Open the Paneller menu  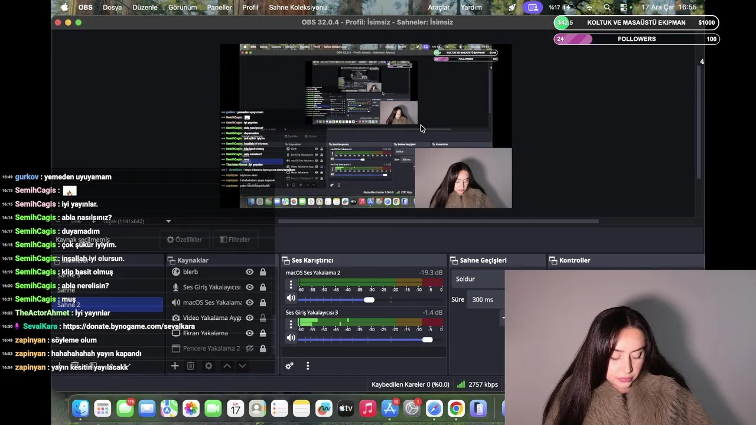pyautogui.click(x=219, y=8)
